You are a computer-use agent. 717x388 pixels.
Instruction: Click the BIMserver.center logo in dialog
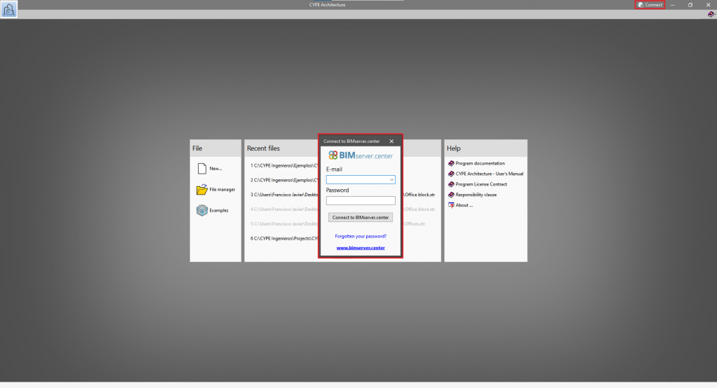(x=361, y=155)
